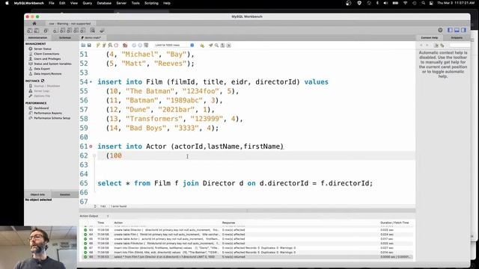Collapse code fold marker on line 62
The height and width of the screenshot is (269, 479).
pos(94,155)
